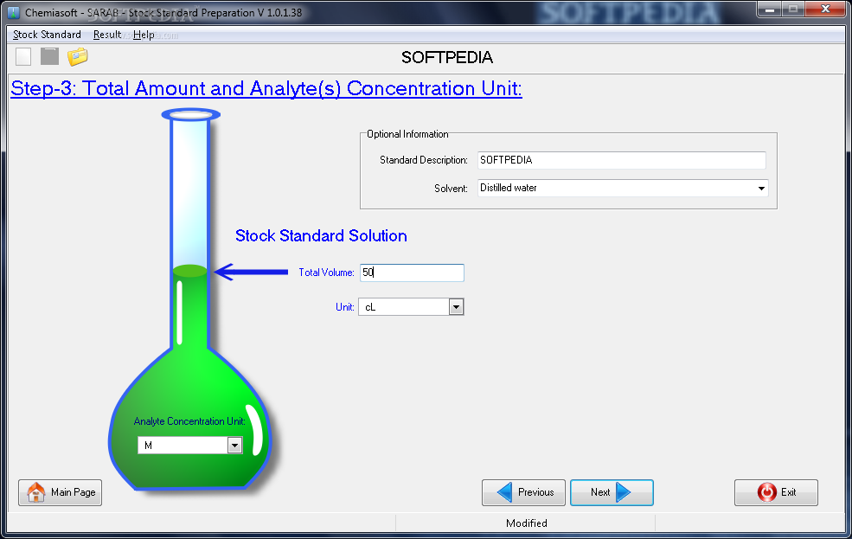Click the Exit button
The width and height of the screenshot is (852, 539).
point(776,492)
